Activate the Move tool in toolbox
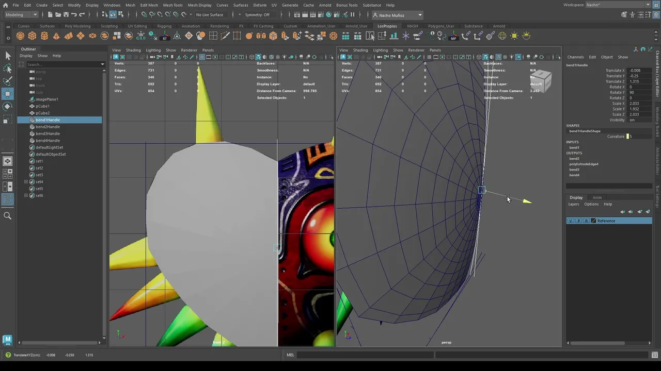661x371 pixels. [x=8, y=94]
